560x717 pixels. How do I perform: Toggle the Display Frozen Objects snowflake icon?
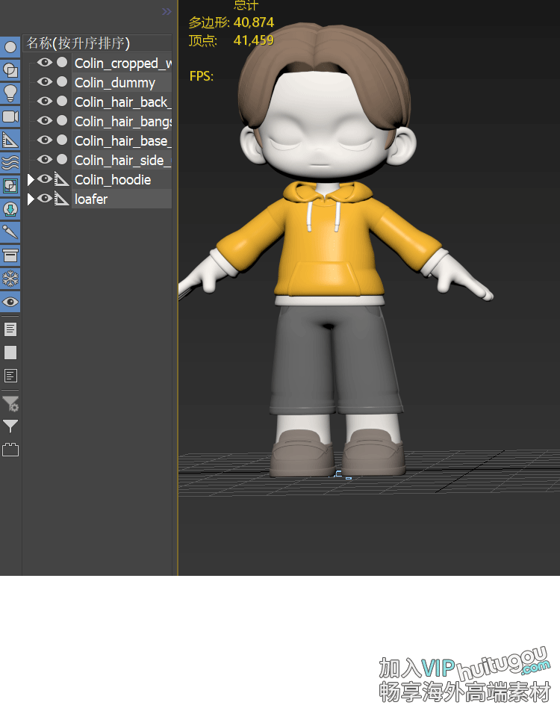coord(10,279)
